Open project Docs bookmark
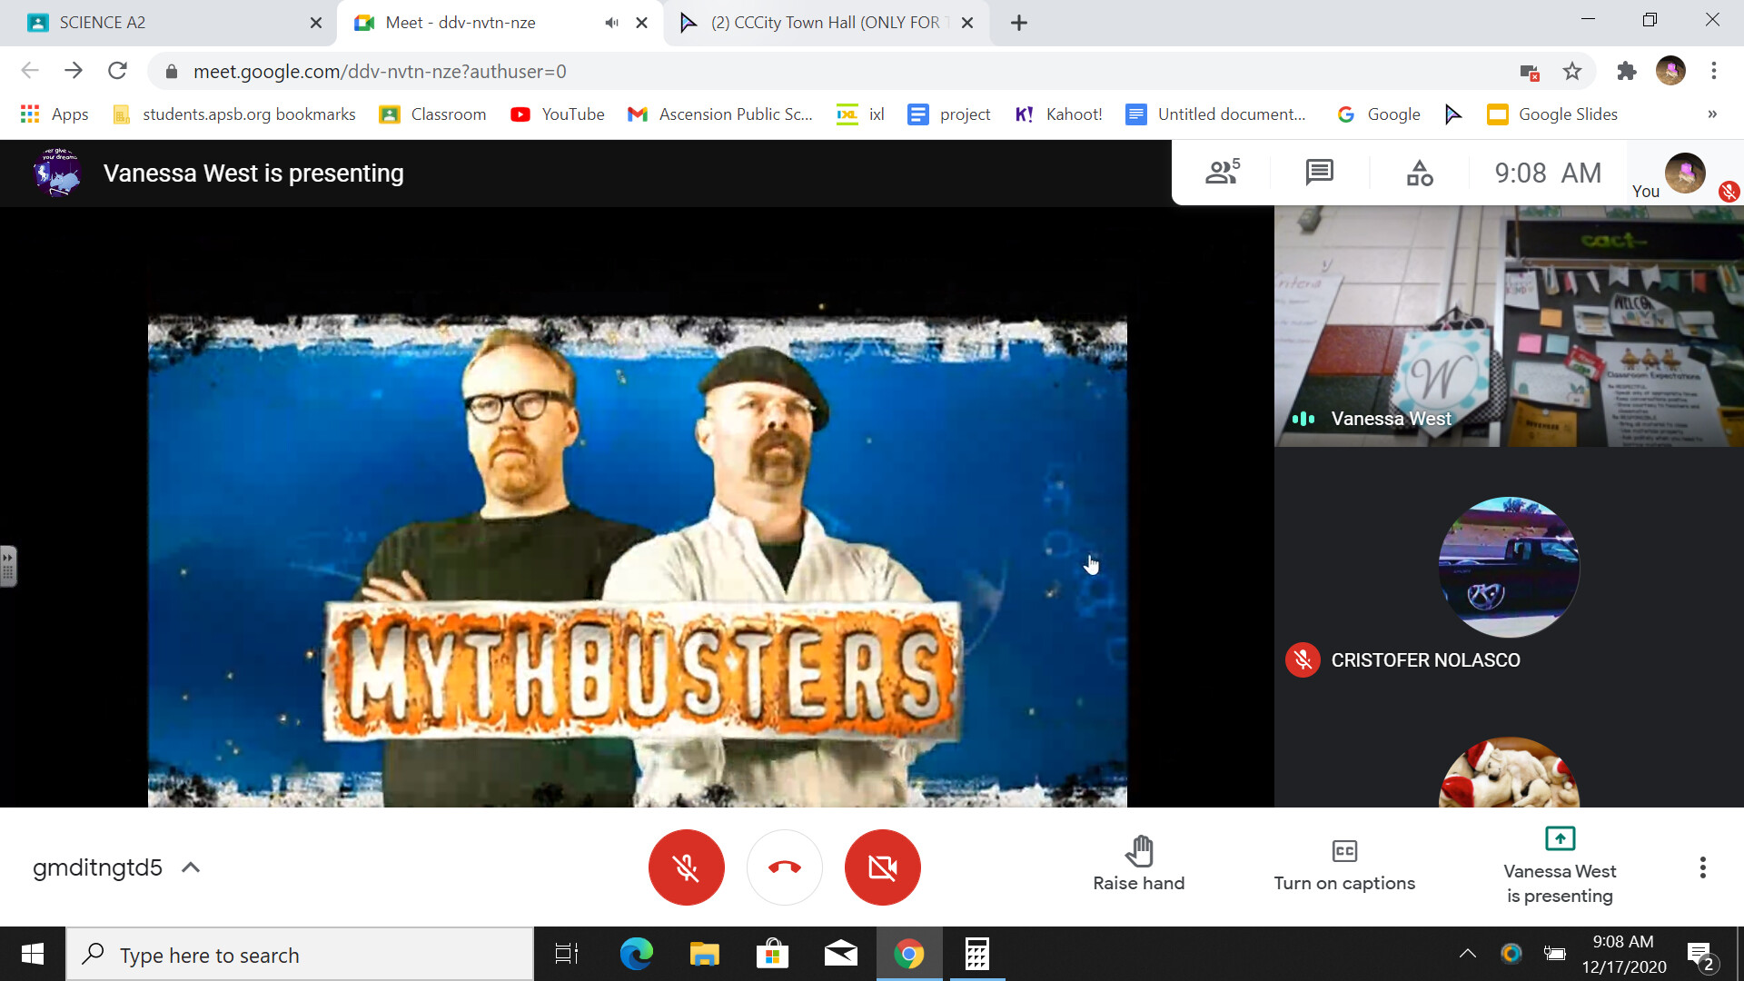 [949, 114]
